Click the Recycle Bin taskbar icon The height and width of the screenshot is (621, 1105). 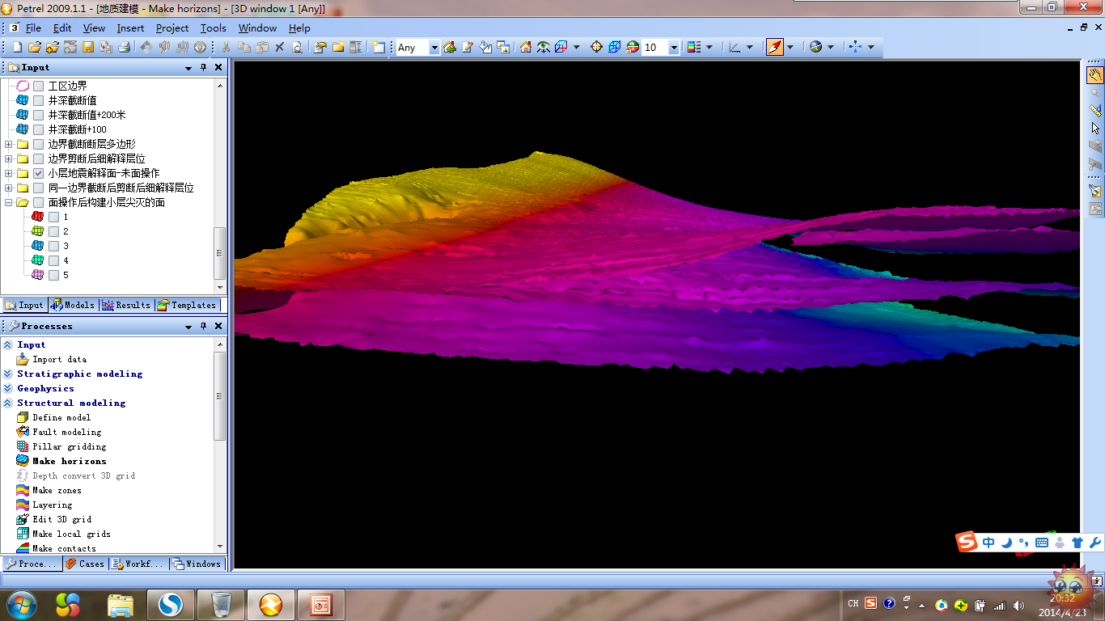[221, 605]
